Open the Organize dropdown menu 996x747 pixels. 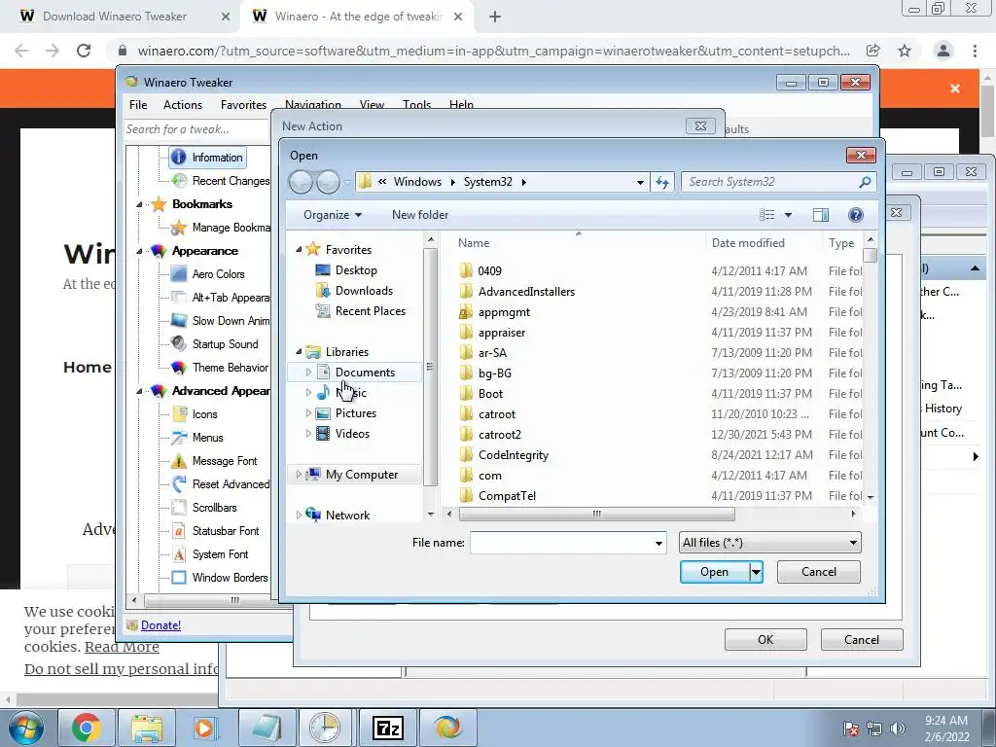pyautogui.click(x=333, y=215)
